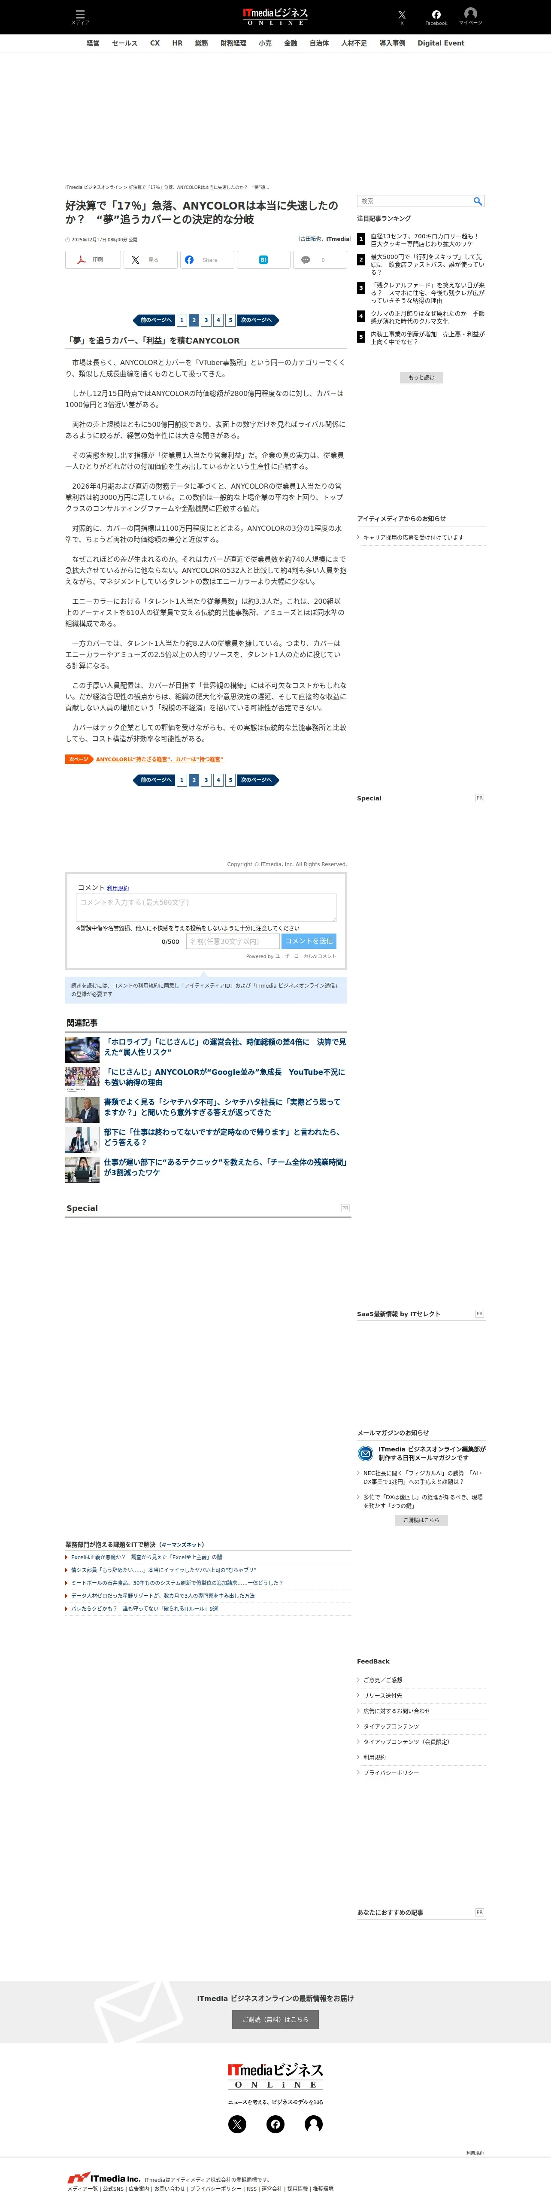Click the comment count bubble button
Image resolution: width=551 pixels, height=2196 pixels.
pos(320,260)
